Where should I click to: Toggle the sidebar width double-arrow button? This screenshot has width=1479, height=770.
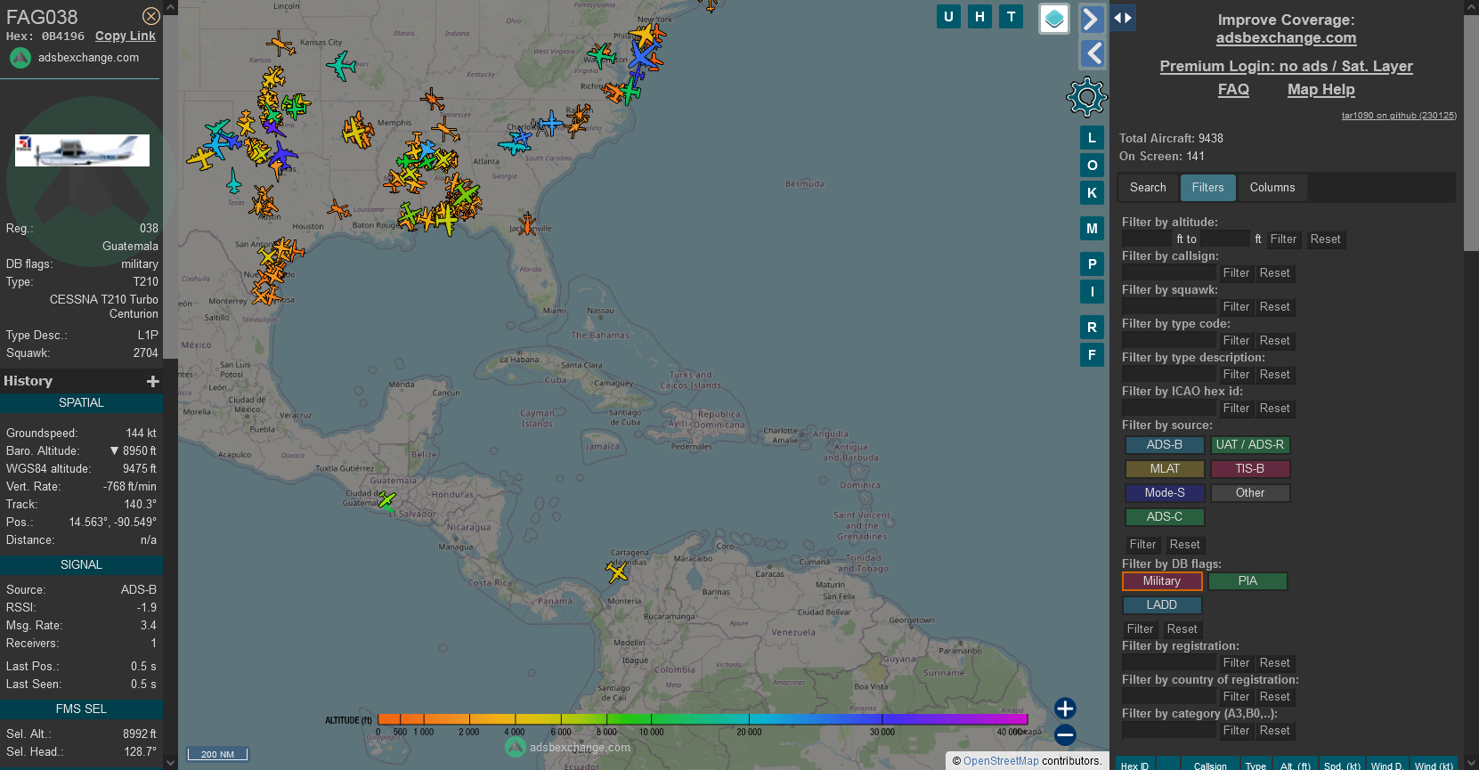tap(1123, 18)
